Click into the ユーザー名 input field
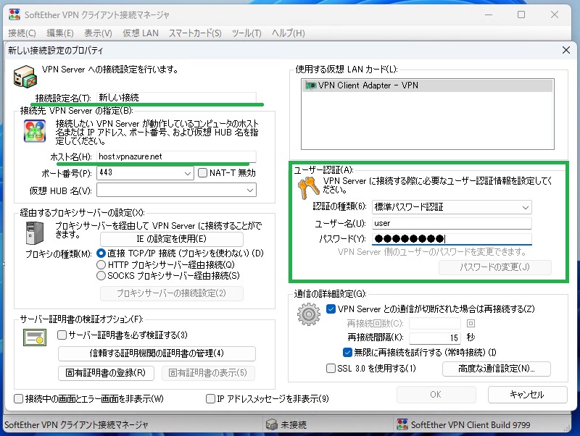580x436 pixels. (x=452, y=224)
